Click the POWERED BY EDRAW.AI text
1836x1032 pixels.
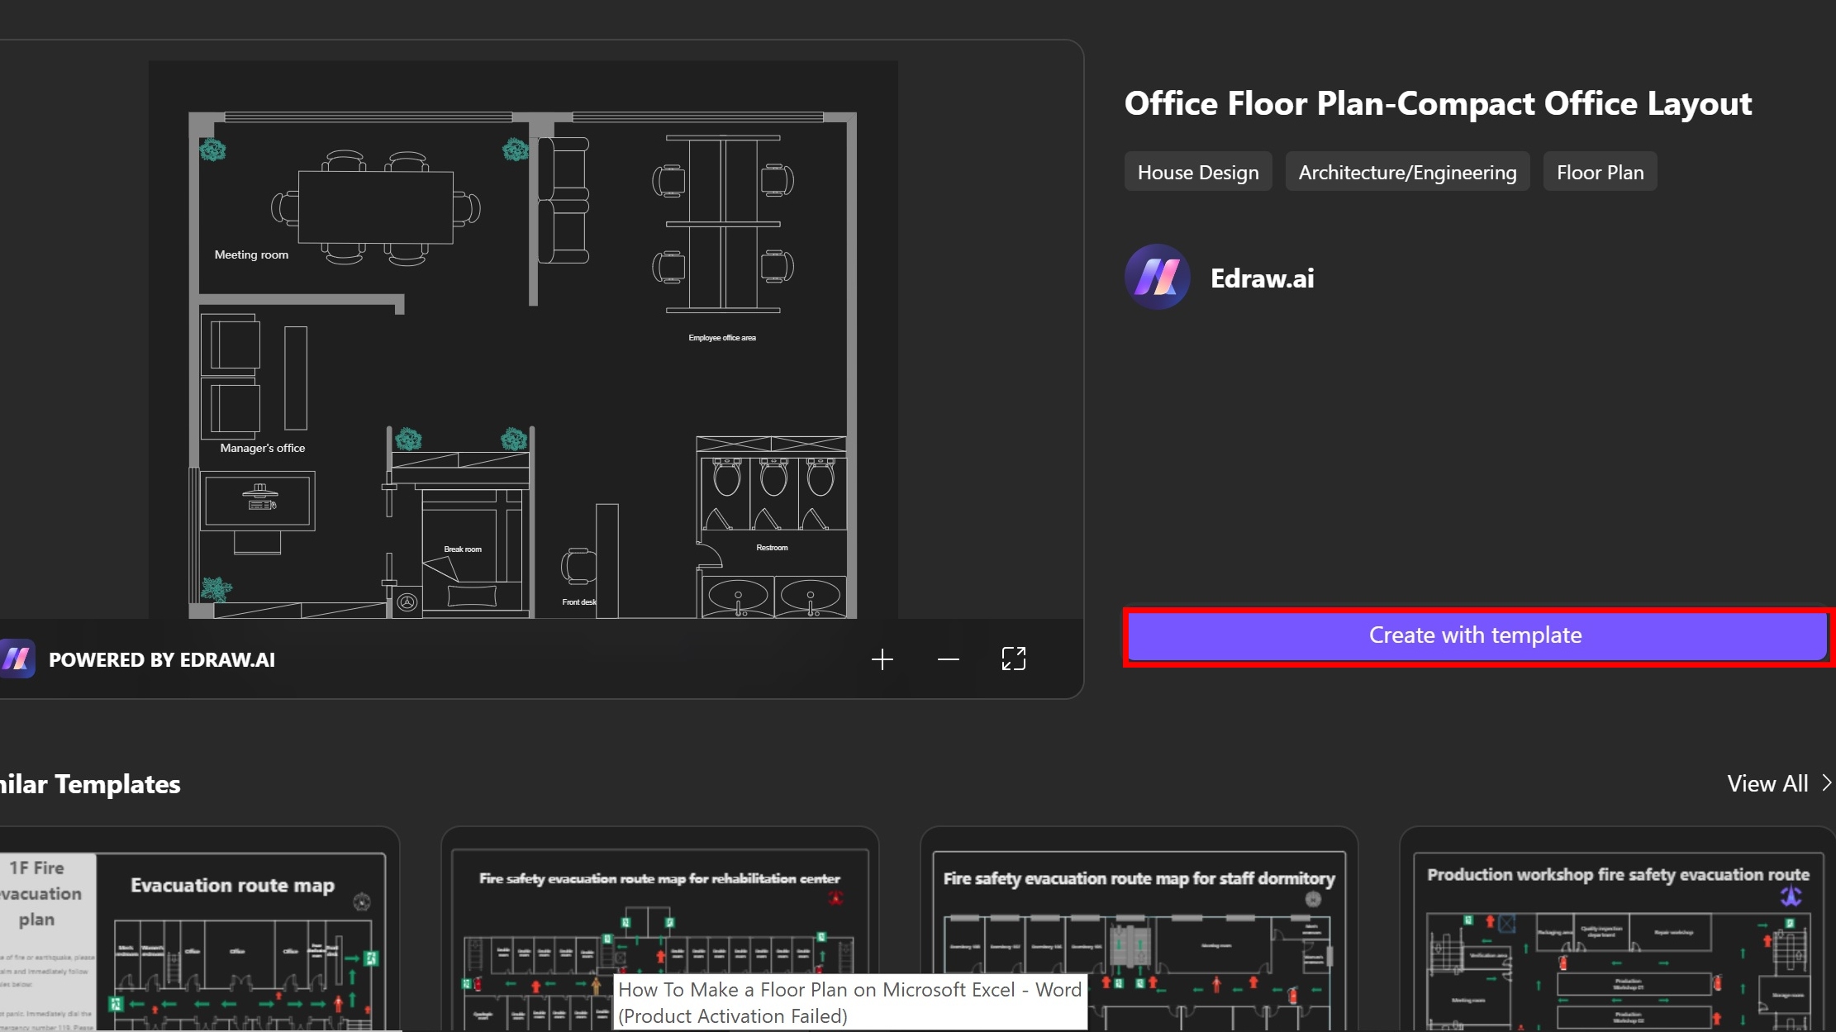click(x=162, y=660)
